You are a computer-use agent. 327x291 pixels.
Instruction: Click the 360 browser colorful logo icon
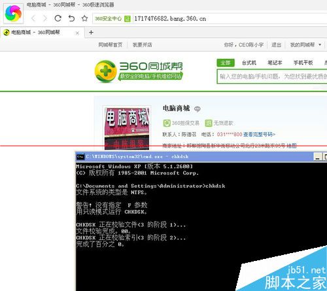tap(13, 14)
